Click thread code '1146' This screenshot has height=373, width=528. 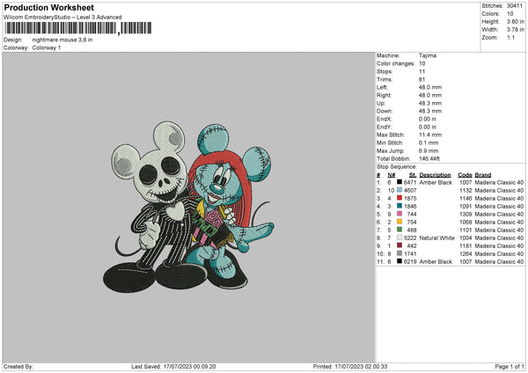coord(466,198)
